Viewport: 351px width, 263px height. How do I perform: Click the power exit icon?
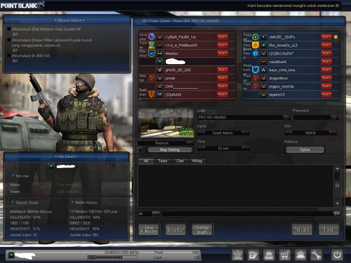tap(337, 255)
